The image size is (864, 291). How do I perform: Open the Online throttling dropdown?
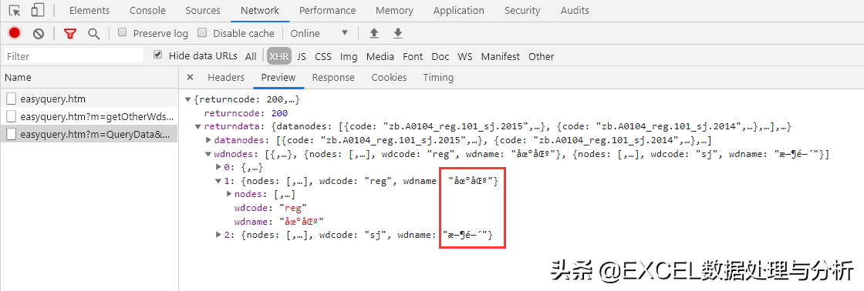point(319,33)
